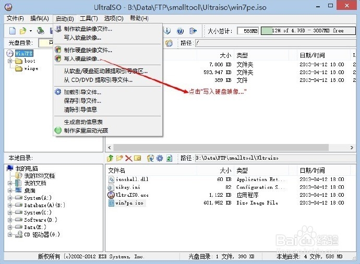Choose 清除引导信息 menu entry
This screenshot has height=264, width=360.
(x=108, y=110)
